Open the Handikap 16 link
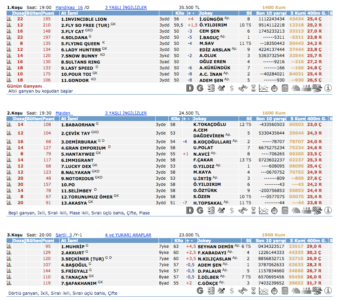 (69, 7)
